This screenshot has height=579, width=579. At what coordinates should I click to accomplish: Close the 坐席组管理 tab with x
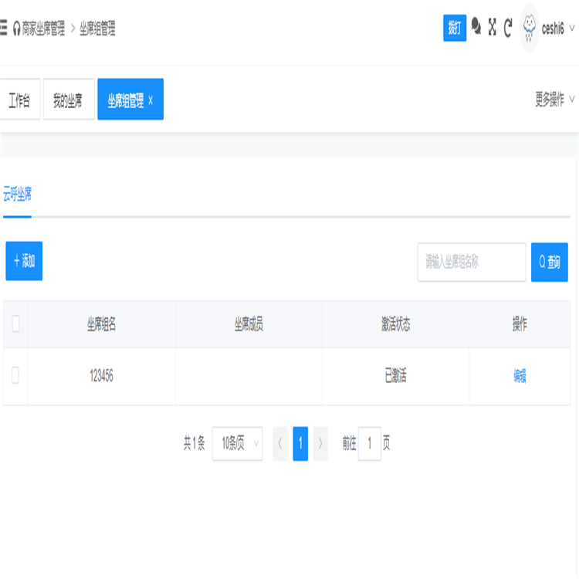pos(151,100)
